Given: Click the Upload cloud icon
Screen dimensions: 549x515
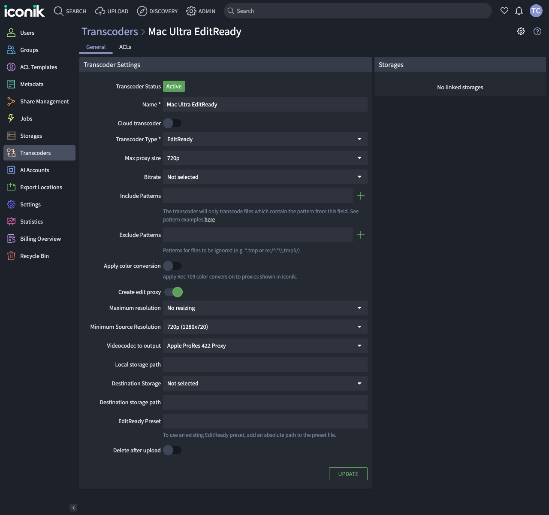Looking at the screenshot, I should pos(100,11).
